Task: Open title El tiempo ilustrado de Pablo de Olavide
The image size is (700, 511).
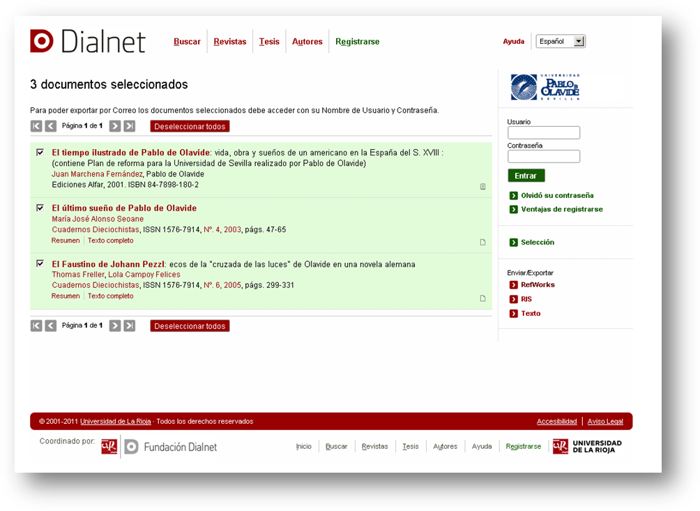Action: coord(131,153)
